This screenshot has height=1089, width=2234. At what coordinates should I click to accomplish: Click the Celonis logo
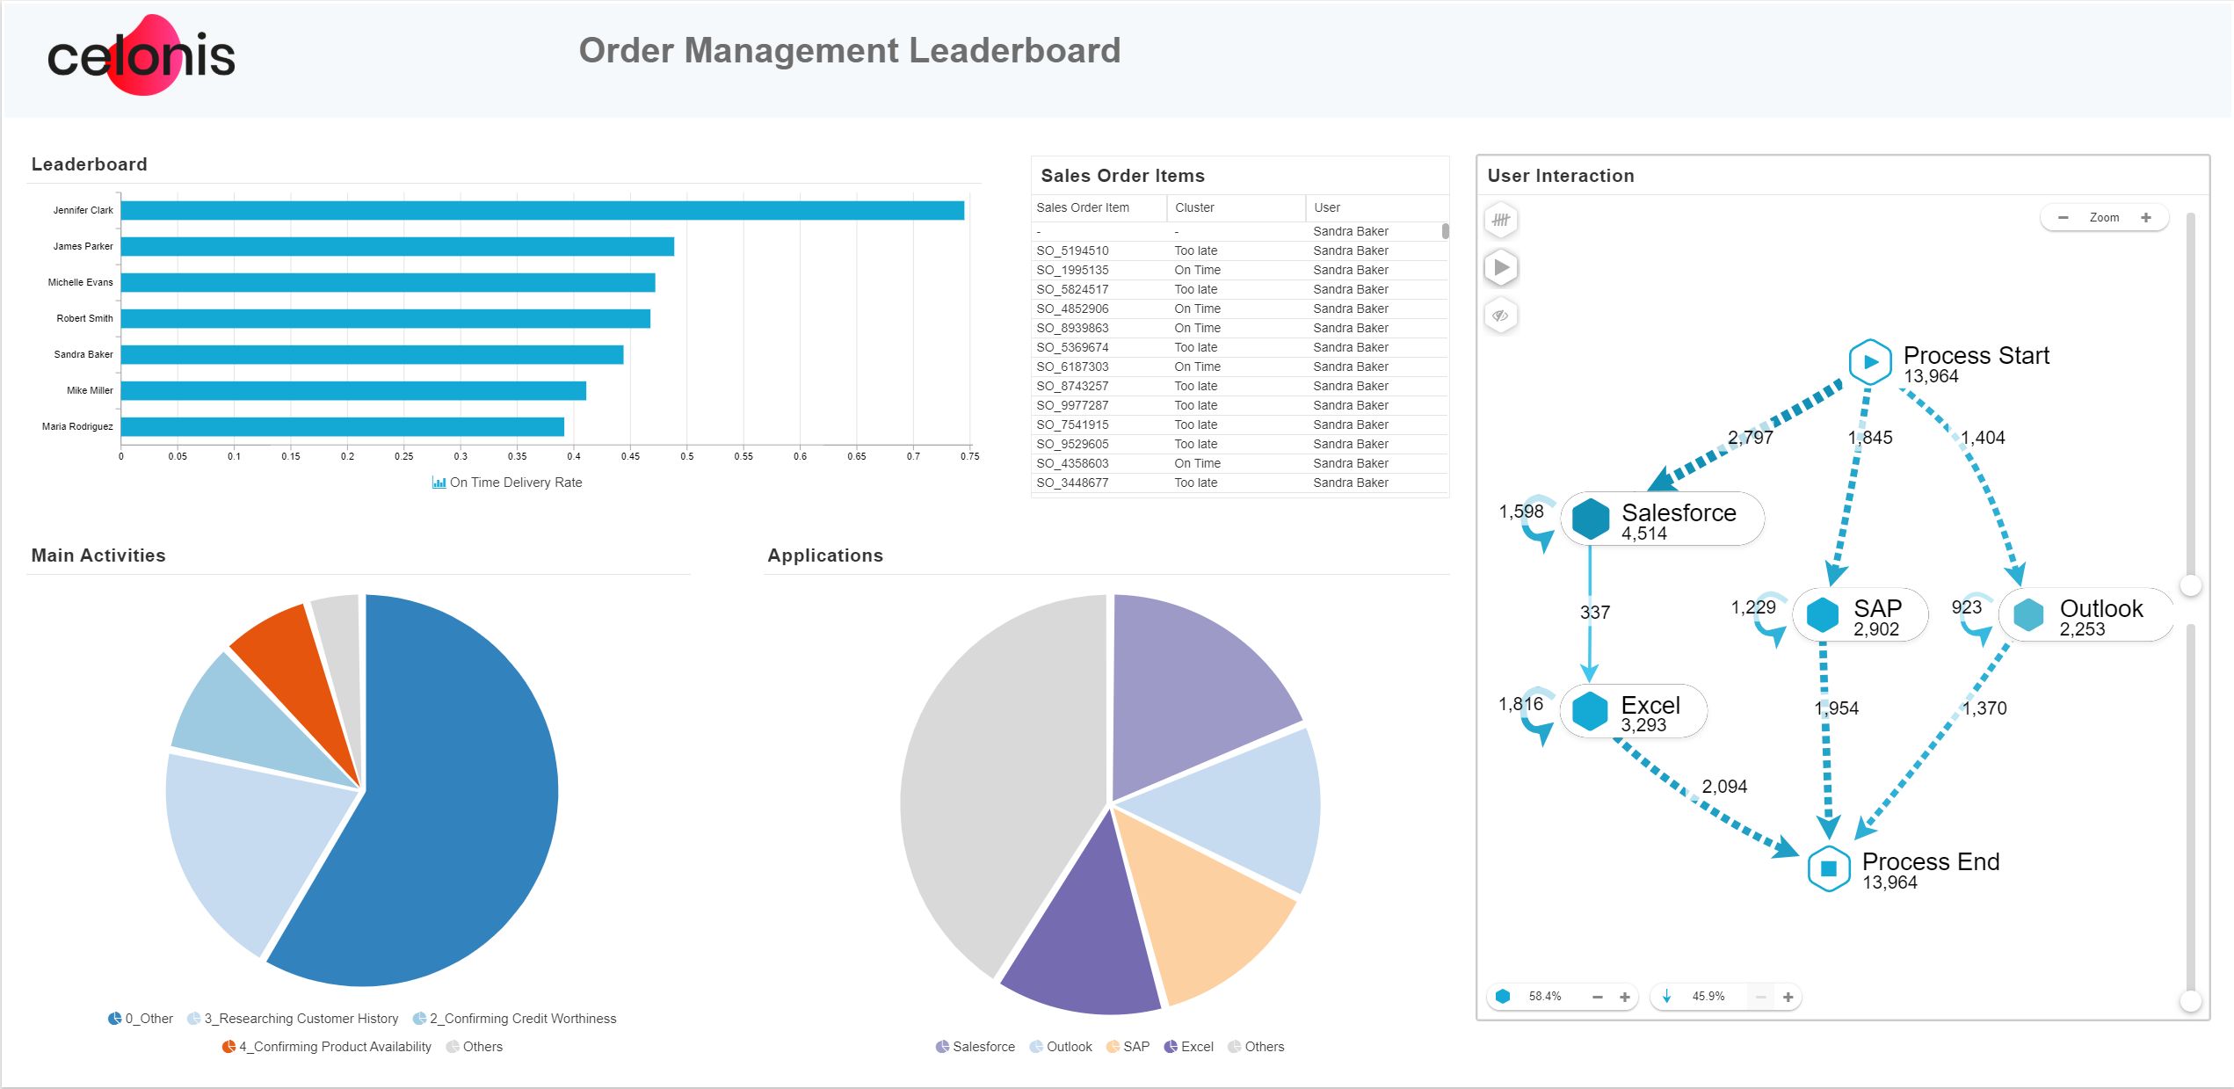(141, 55)
